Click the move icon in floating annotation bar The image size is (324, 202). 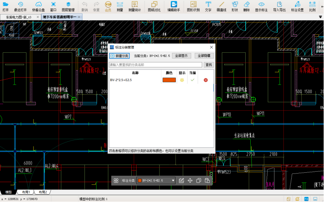point(190,181)
